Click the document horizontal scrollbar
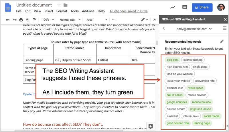 (x=69, y=131)
